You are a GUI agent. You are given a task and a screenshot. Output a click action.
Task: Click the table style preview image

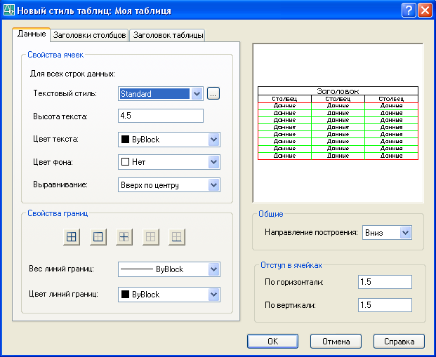(338, 123)
